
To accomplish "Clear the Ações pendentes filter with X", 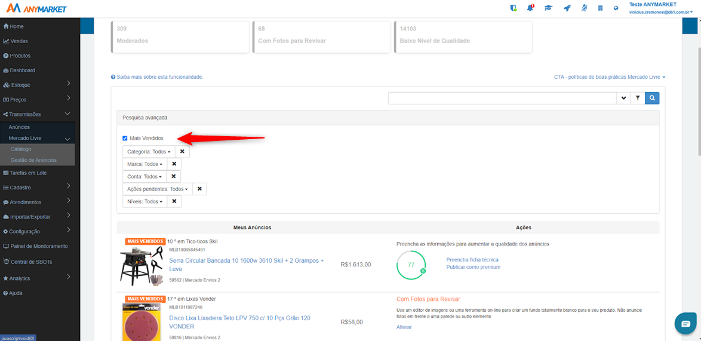I will pyautogui.click(x=199, y=189).
